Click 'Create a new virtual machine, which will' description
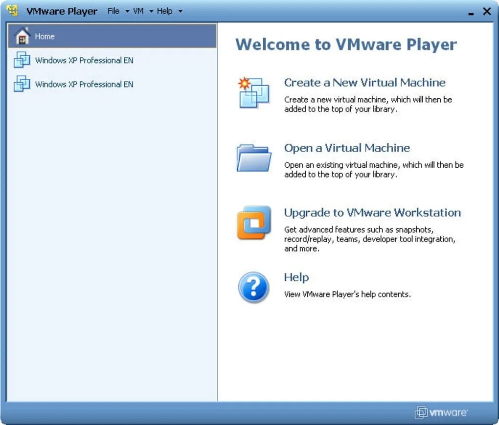This screenshot has width=499, height=425. [x=368, y=104]
